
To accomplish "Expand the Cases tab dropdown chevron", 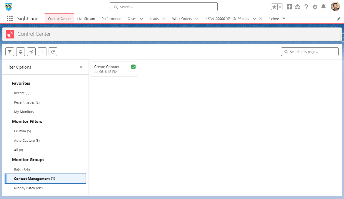I will coord(141,19).
